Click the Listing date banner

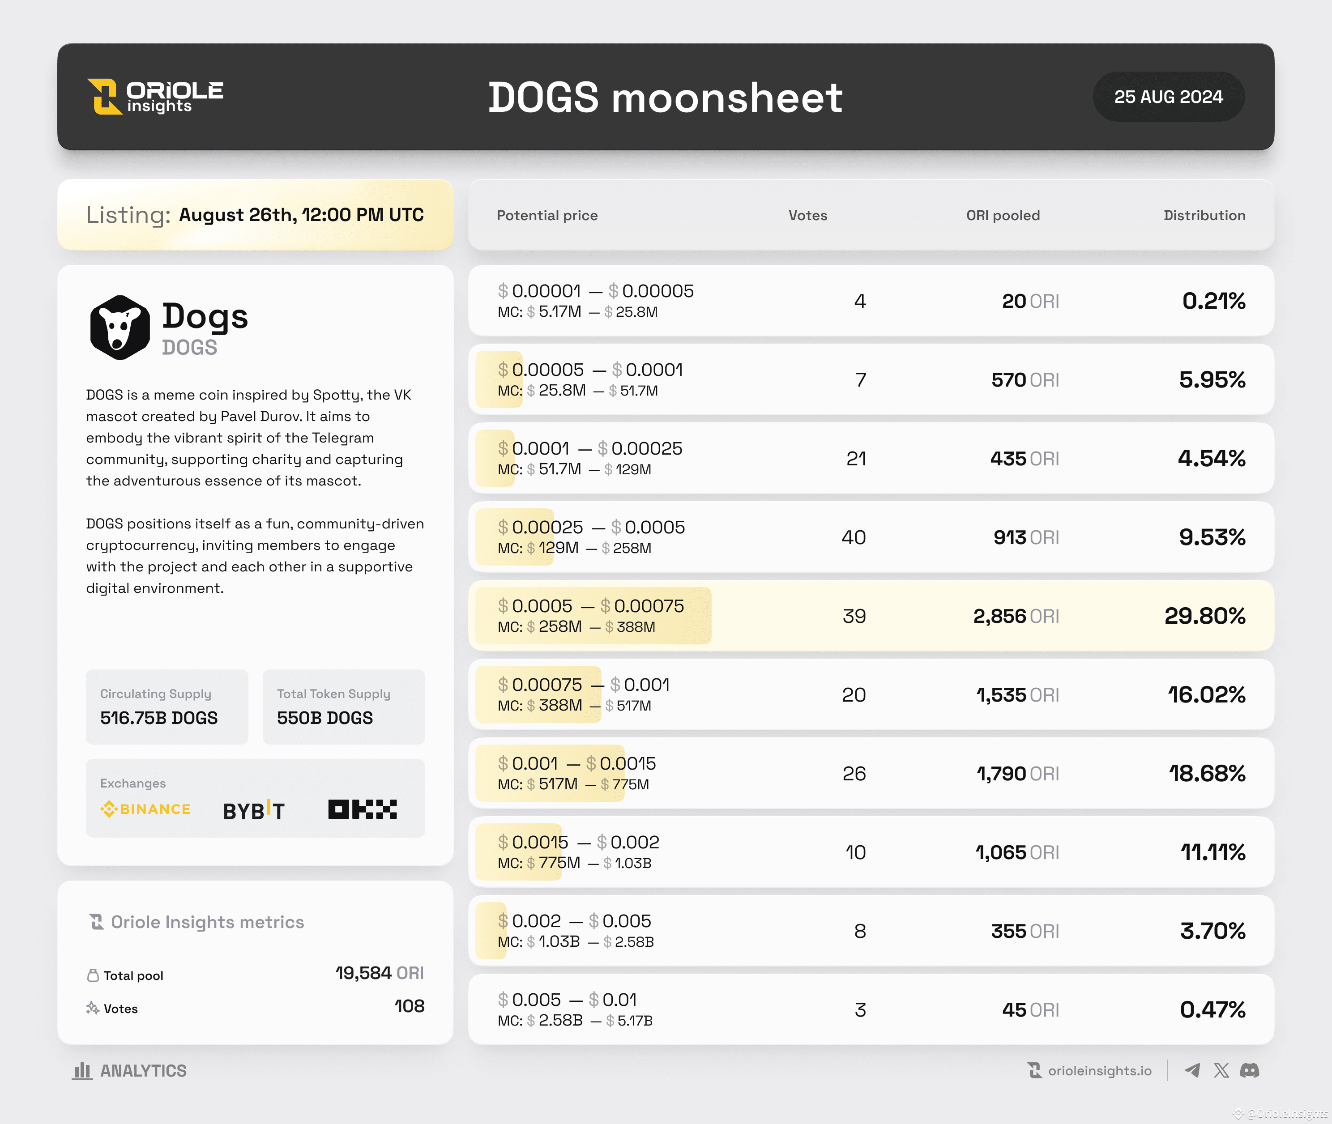[x=255, y=215]
